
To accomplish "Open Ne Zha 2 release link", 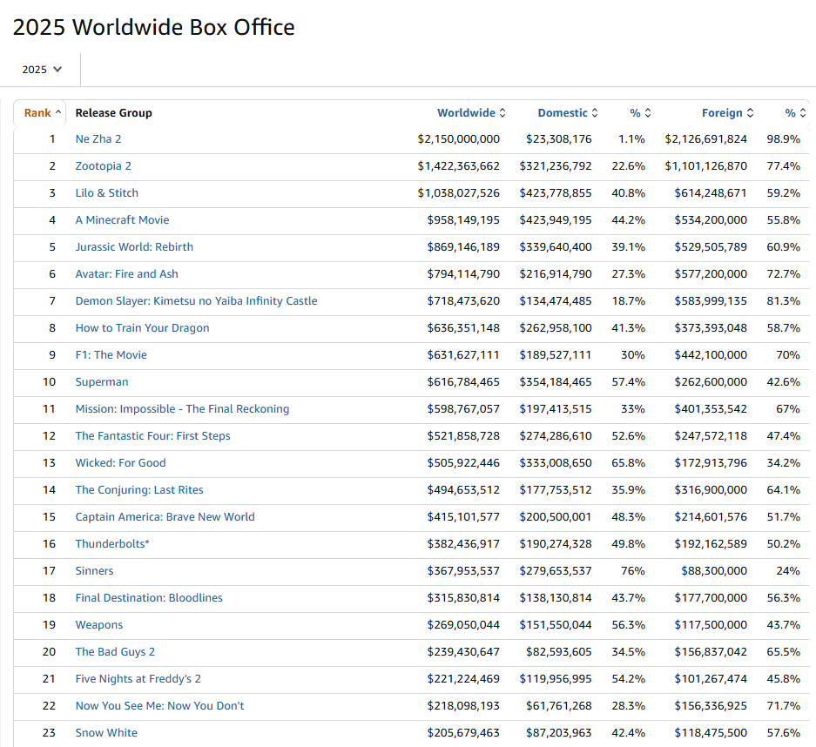I will tap(98, 139).
